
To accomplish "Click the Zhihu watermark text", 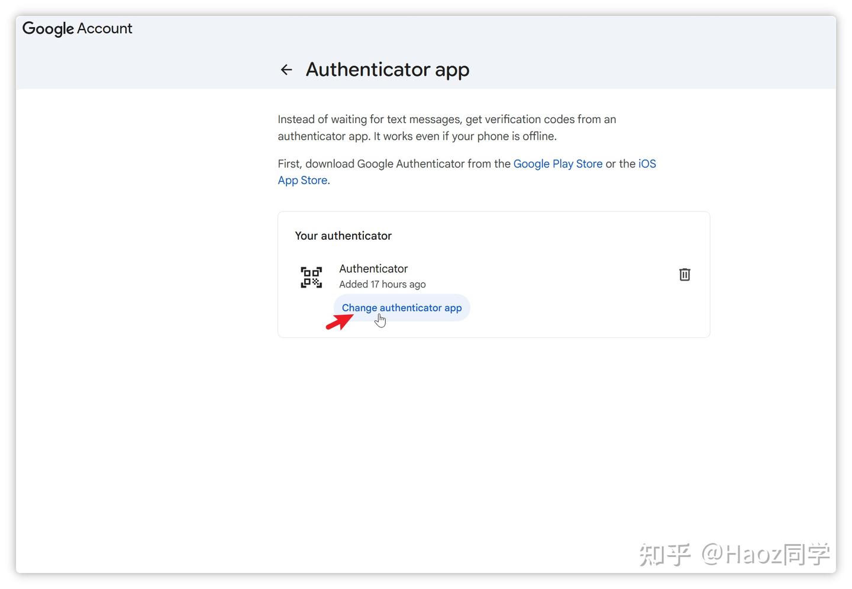I will pos(734,555).
